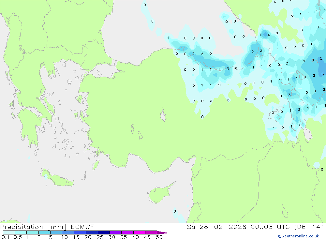Select the 5–10 mm legend swatch
The width and height of the screenshot is (326, 239).
pyautogui.click(x=56, y=232)
